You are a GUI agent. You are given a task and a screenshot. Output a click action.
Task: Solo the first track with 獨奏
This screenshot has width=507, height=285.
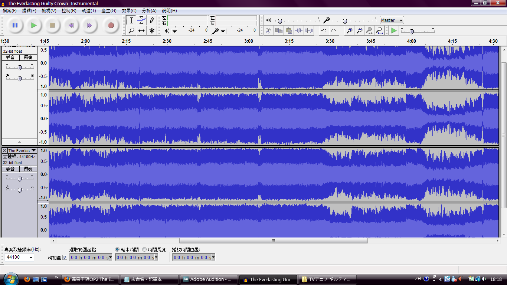[28, 58]
